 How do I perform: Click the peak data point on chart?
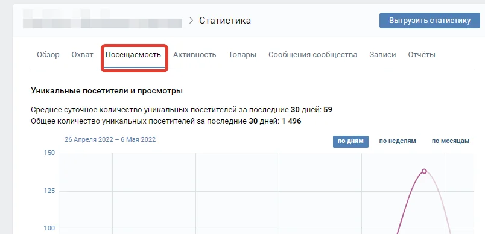point(424,171)
